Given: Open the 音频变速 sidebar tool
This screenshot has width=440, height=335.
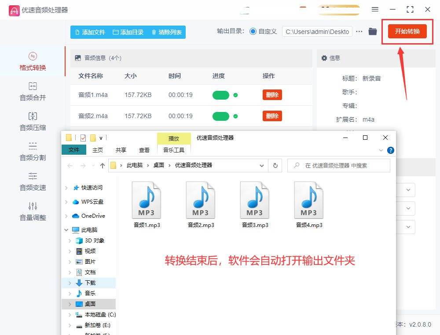Looking at the screenshot, I should click(33, 182).
